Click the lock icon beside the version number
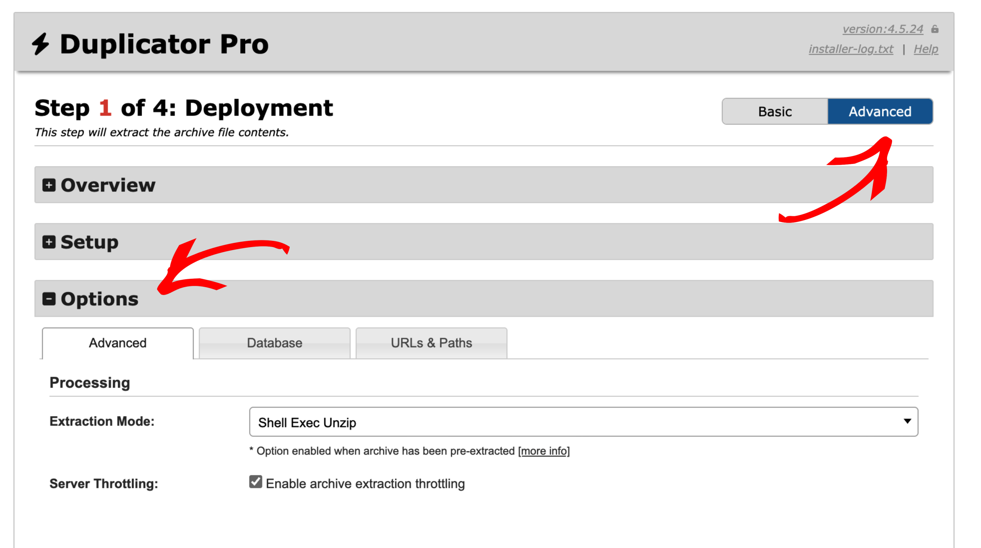 (x=935, y=29)
